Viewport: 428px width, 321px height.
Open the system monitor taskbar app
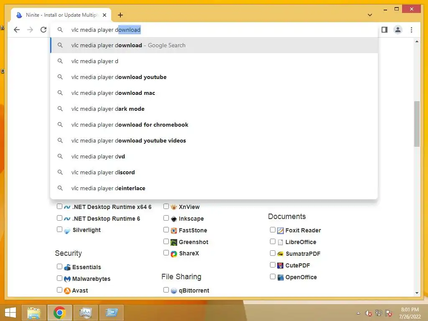(x=85, y=313)
